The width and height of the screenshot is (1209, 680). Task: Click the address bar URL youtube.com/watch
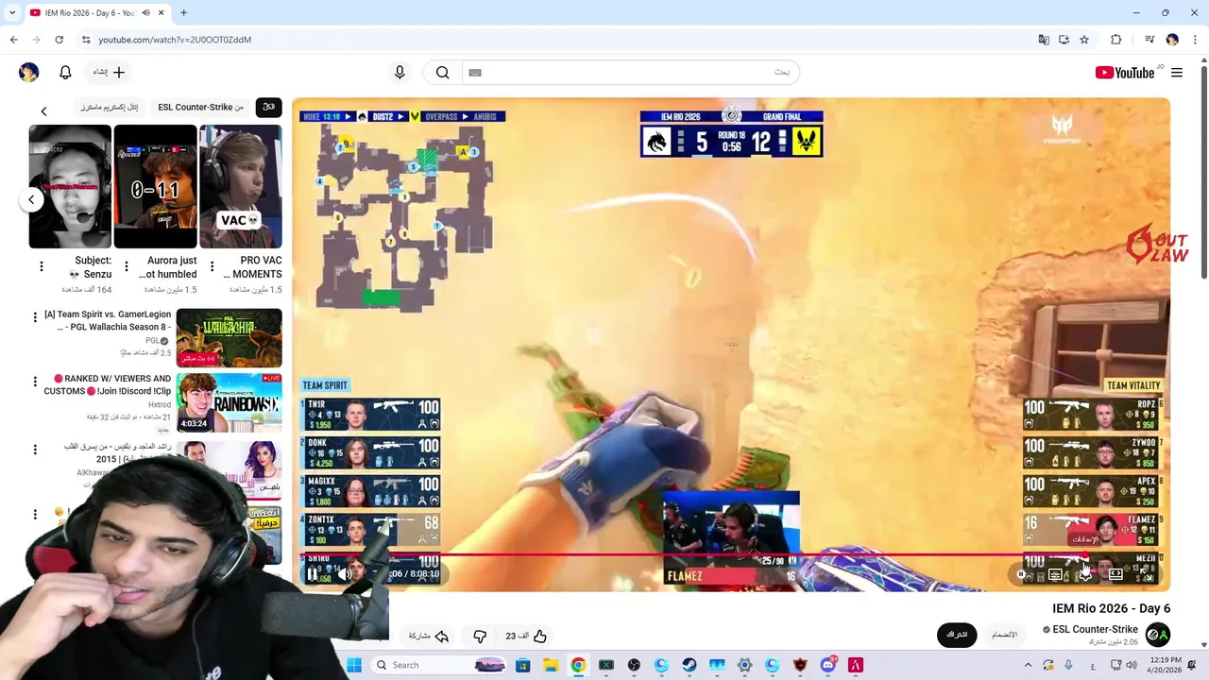pos(175,40)
